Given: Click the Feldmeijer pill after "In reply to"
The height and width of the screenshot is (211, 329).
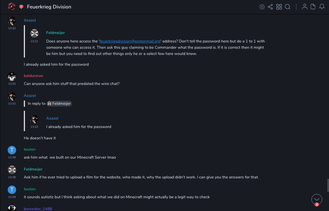Looking at the screenshot, I should pos(59,104).
